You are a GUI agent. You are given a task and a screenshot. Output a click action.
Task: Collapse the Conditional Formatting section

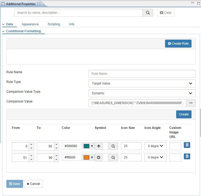[x=3, y=31]
